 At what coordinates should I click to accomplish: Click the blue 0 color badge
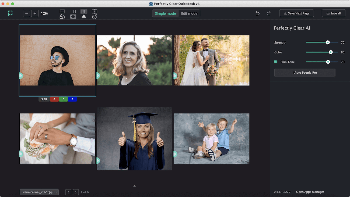72,99
